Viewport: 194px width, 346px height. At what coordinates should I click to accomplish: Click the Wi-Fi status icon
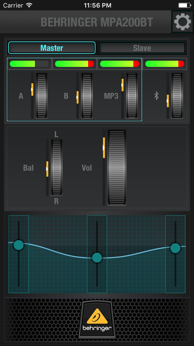[x=29, y=5]
